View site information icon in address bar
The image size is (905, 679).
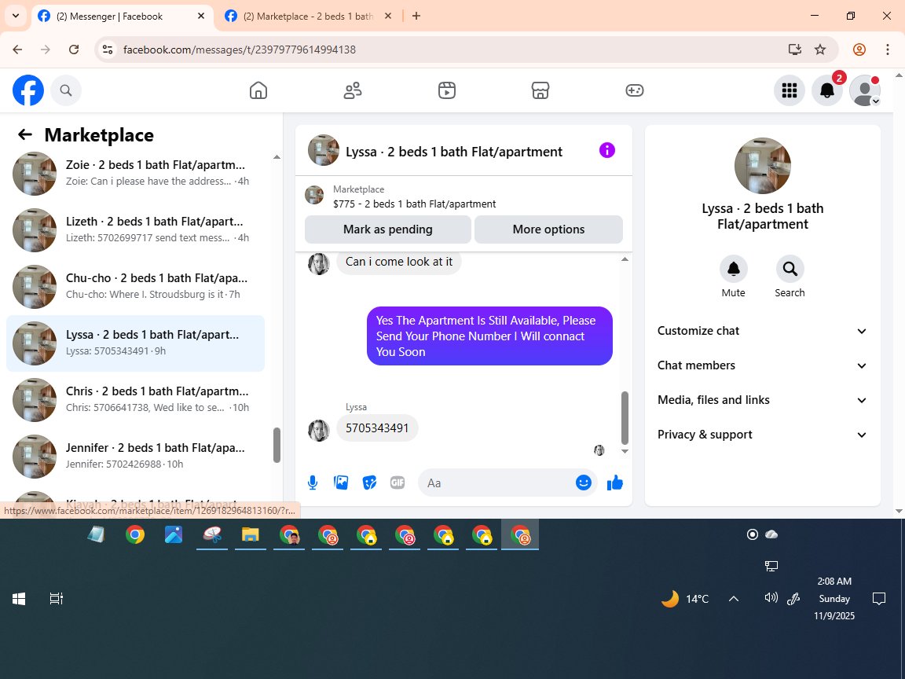tap(108, 50)
